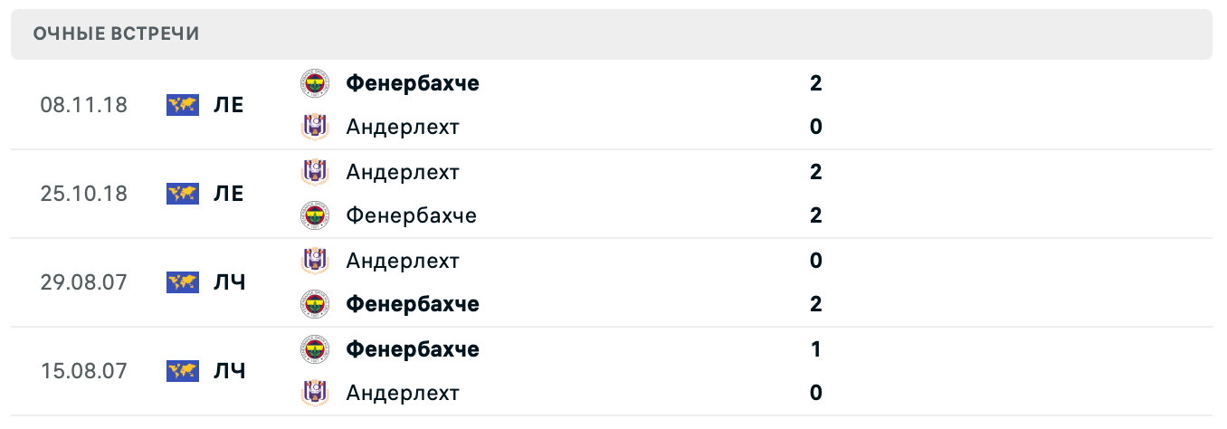Image resolution: width=1227 pixels, height=429 pixels.
Task: Open the ЛЕ league label for 08.11.18
Action: [229, 105]
